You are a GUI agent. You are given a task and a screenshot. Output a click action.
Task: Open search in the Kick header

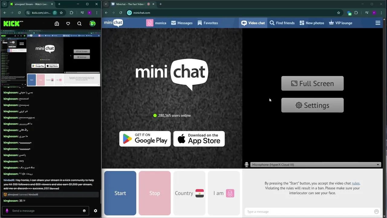pos(80,24)
